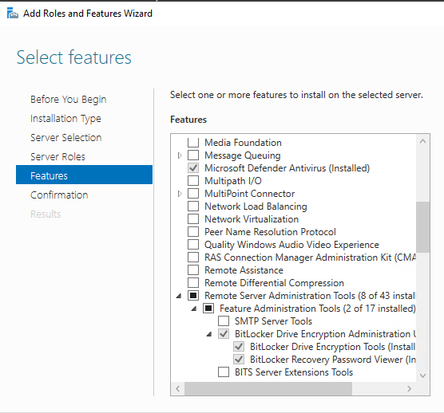Click the vertical scrollbar thumb in features list
Image resolution: width=444 pixels, height=413 pixels.
[422, 226]
